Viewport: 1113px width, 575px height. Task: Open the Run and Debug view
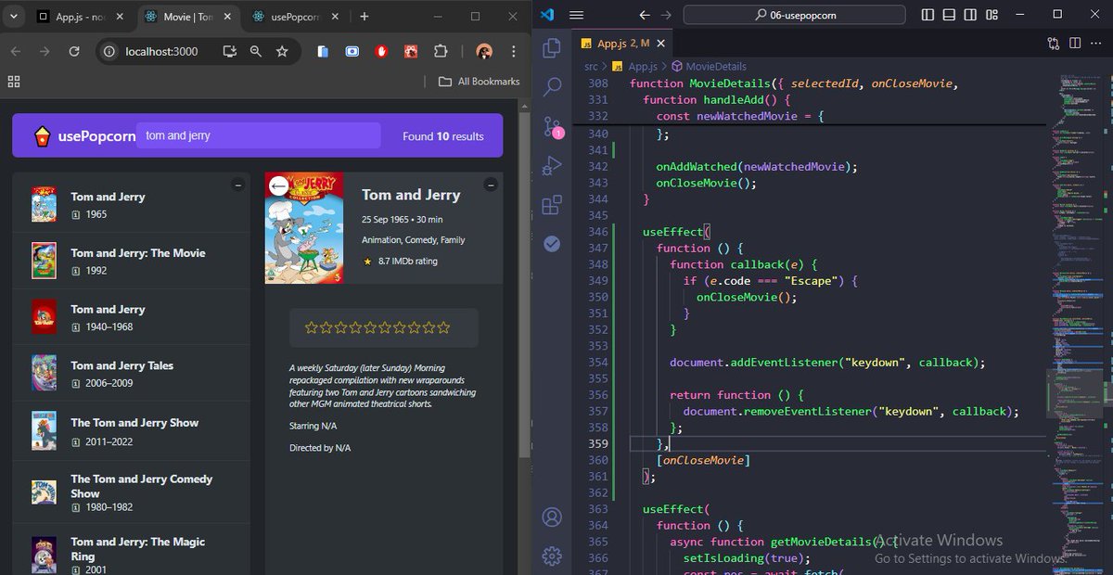552,166
